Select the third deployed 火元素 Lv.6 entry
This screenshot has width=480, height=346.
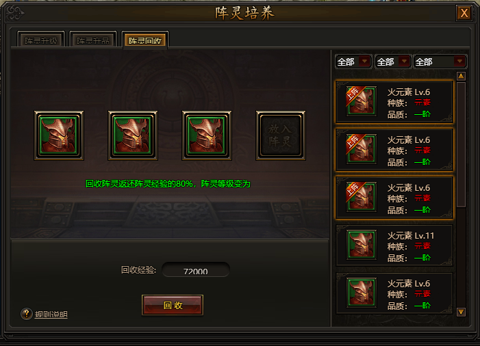coord(394,198)
